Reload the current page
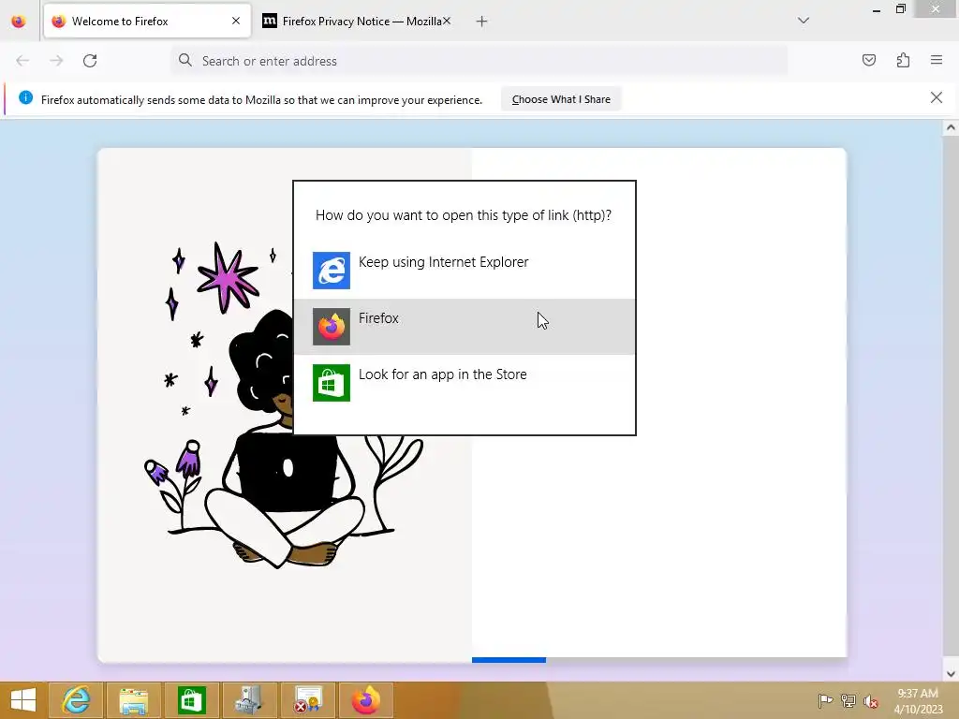The width and height of the screenshot is (959, 719). [x=90, y=61]
